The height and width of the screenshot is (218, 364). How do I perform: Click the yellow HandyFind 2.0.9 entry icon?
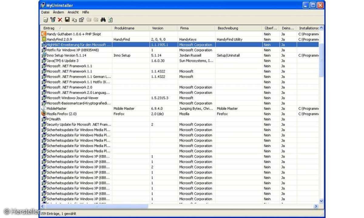[x=44, y=39]
